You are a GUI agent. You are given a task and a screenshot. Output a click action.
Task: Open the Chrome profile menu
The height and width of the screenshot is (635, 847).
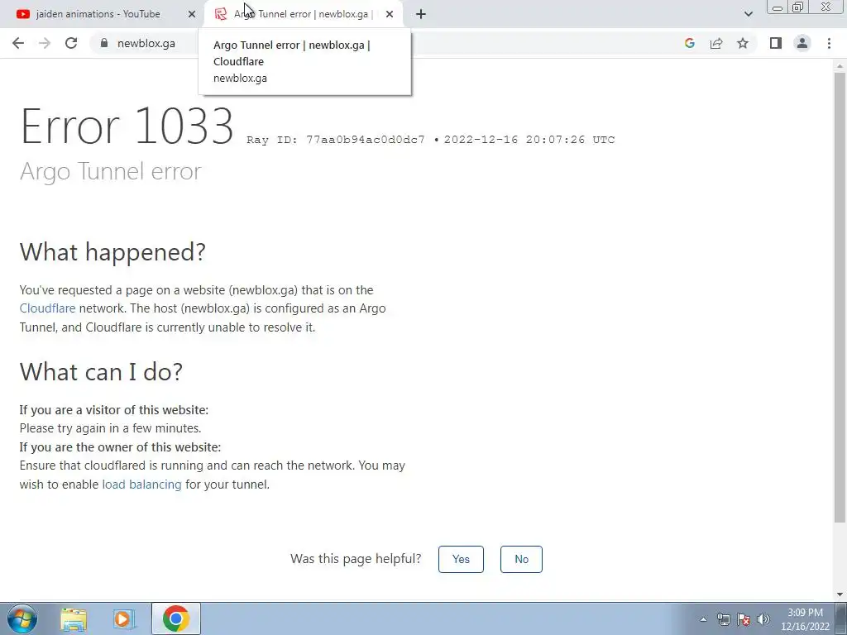tap(802, 43)
